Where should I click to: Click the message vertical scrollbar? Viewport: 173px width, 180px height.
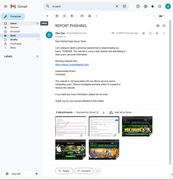pyautogui.click(x=170, y=93)
